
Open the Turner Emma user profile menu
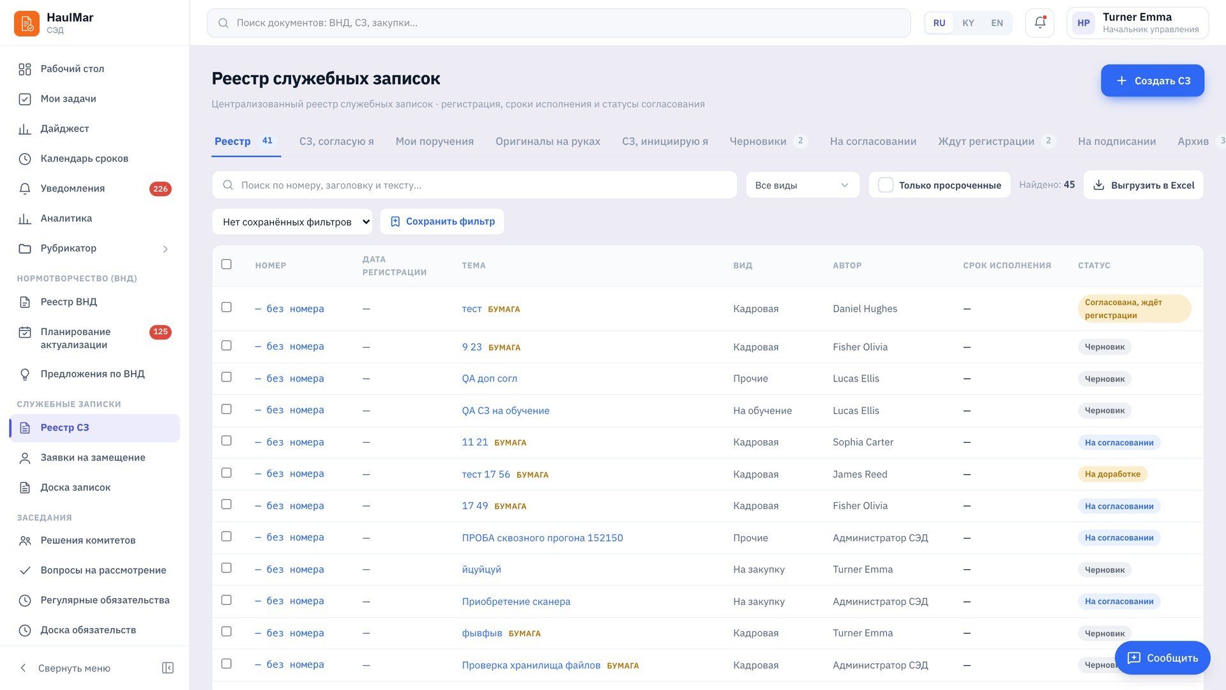click(1137, 23)
